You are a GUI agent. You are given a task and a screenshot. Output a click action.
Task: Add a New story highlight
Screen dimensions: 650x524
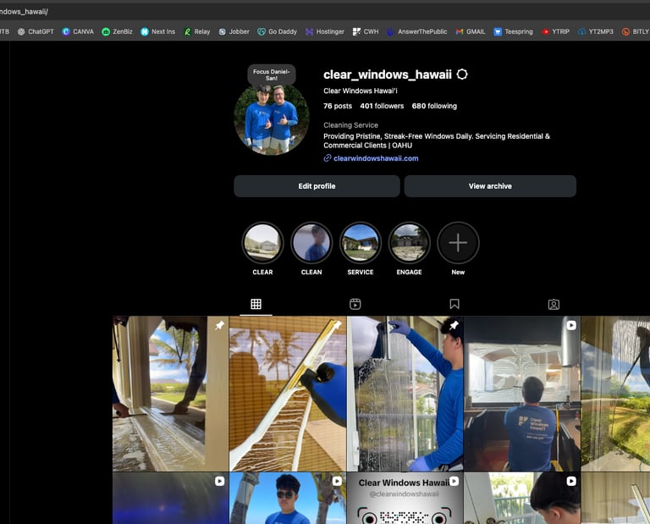458,243
